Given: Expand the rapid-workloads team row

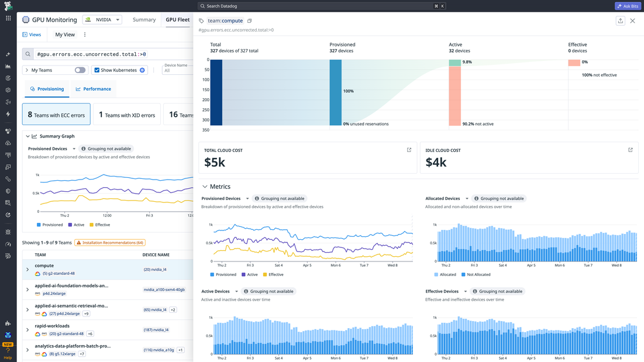Looking at the screenshot, I should [x=27, y=330].
